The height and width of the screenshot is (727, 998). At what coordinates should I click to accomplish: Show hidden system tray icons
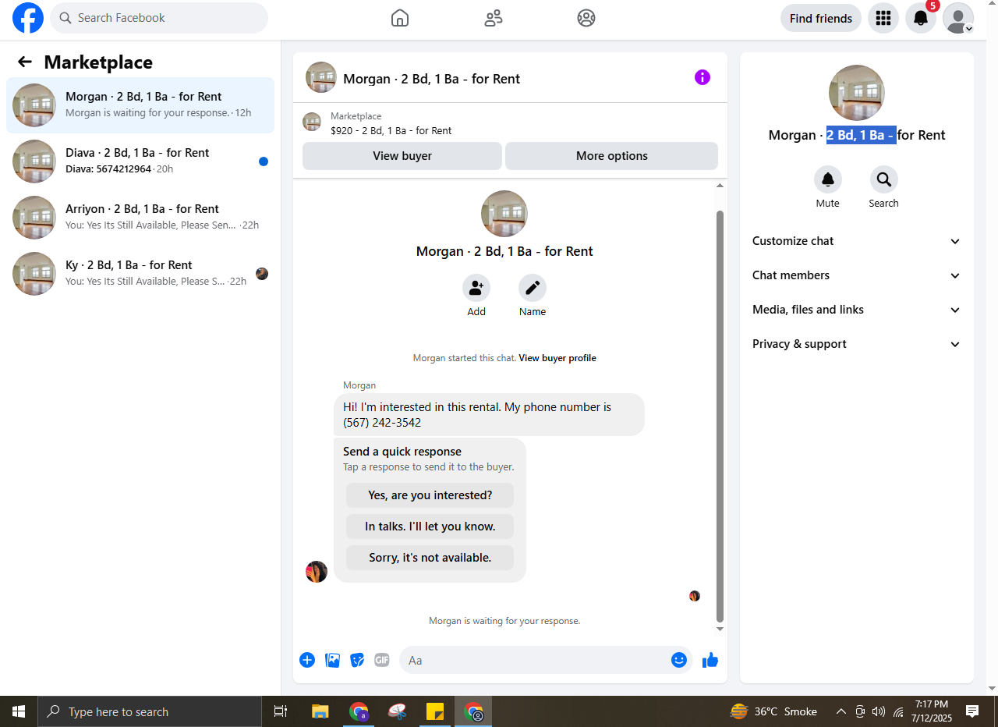(841, 711)
